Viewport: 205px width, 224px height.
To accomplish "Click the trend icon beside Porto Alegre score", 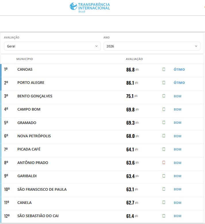I will [x=164, y=83].
